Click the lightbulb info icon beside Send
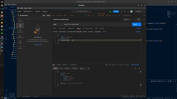 tap(144, 24)
